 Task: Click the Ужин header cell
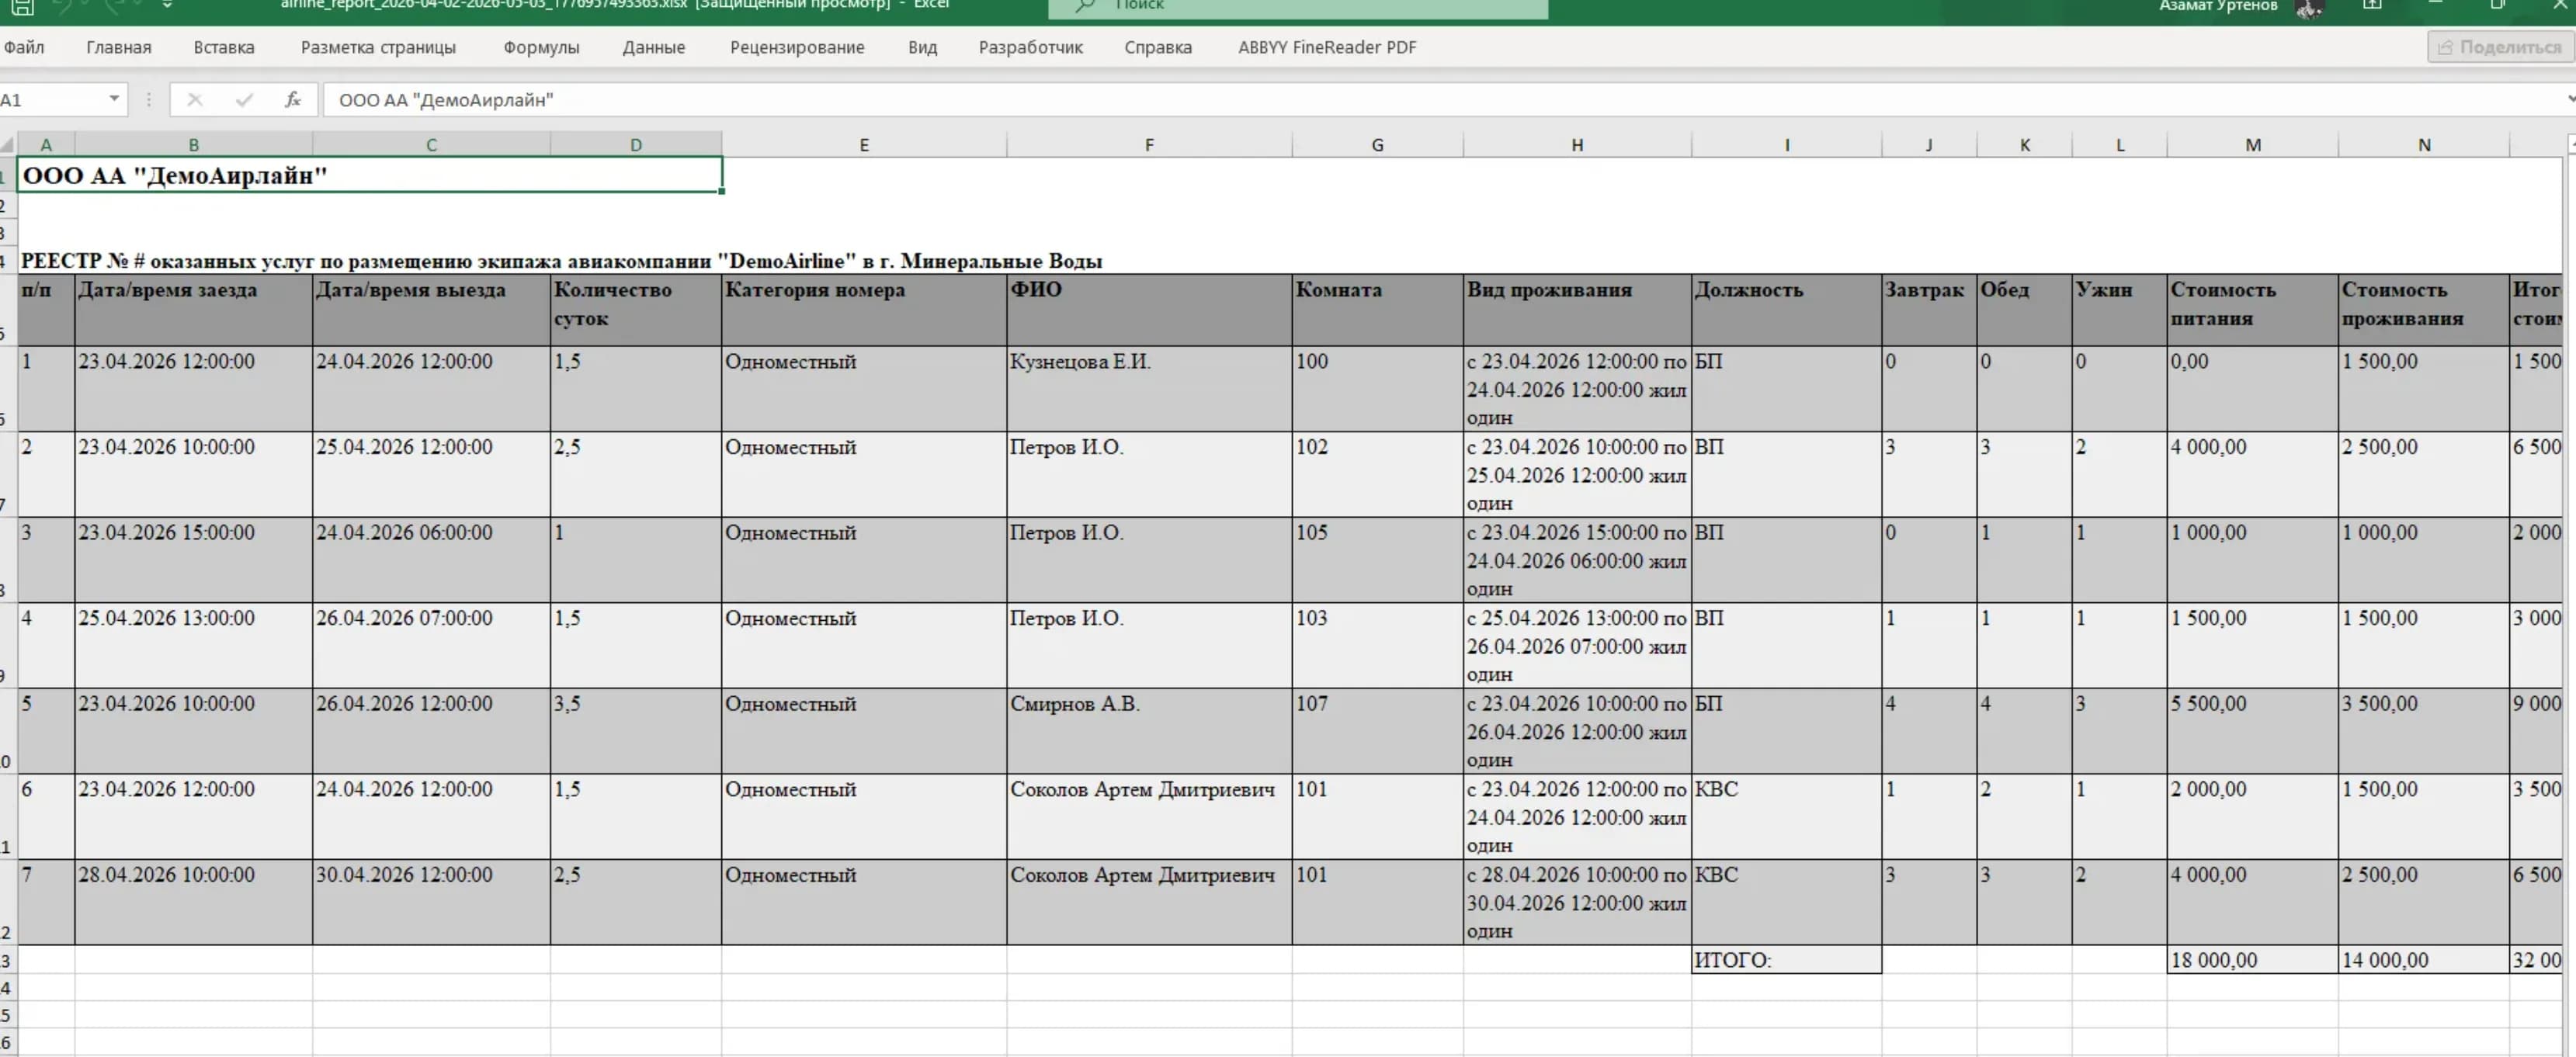point(2120,311)
